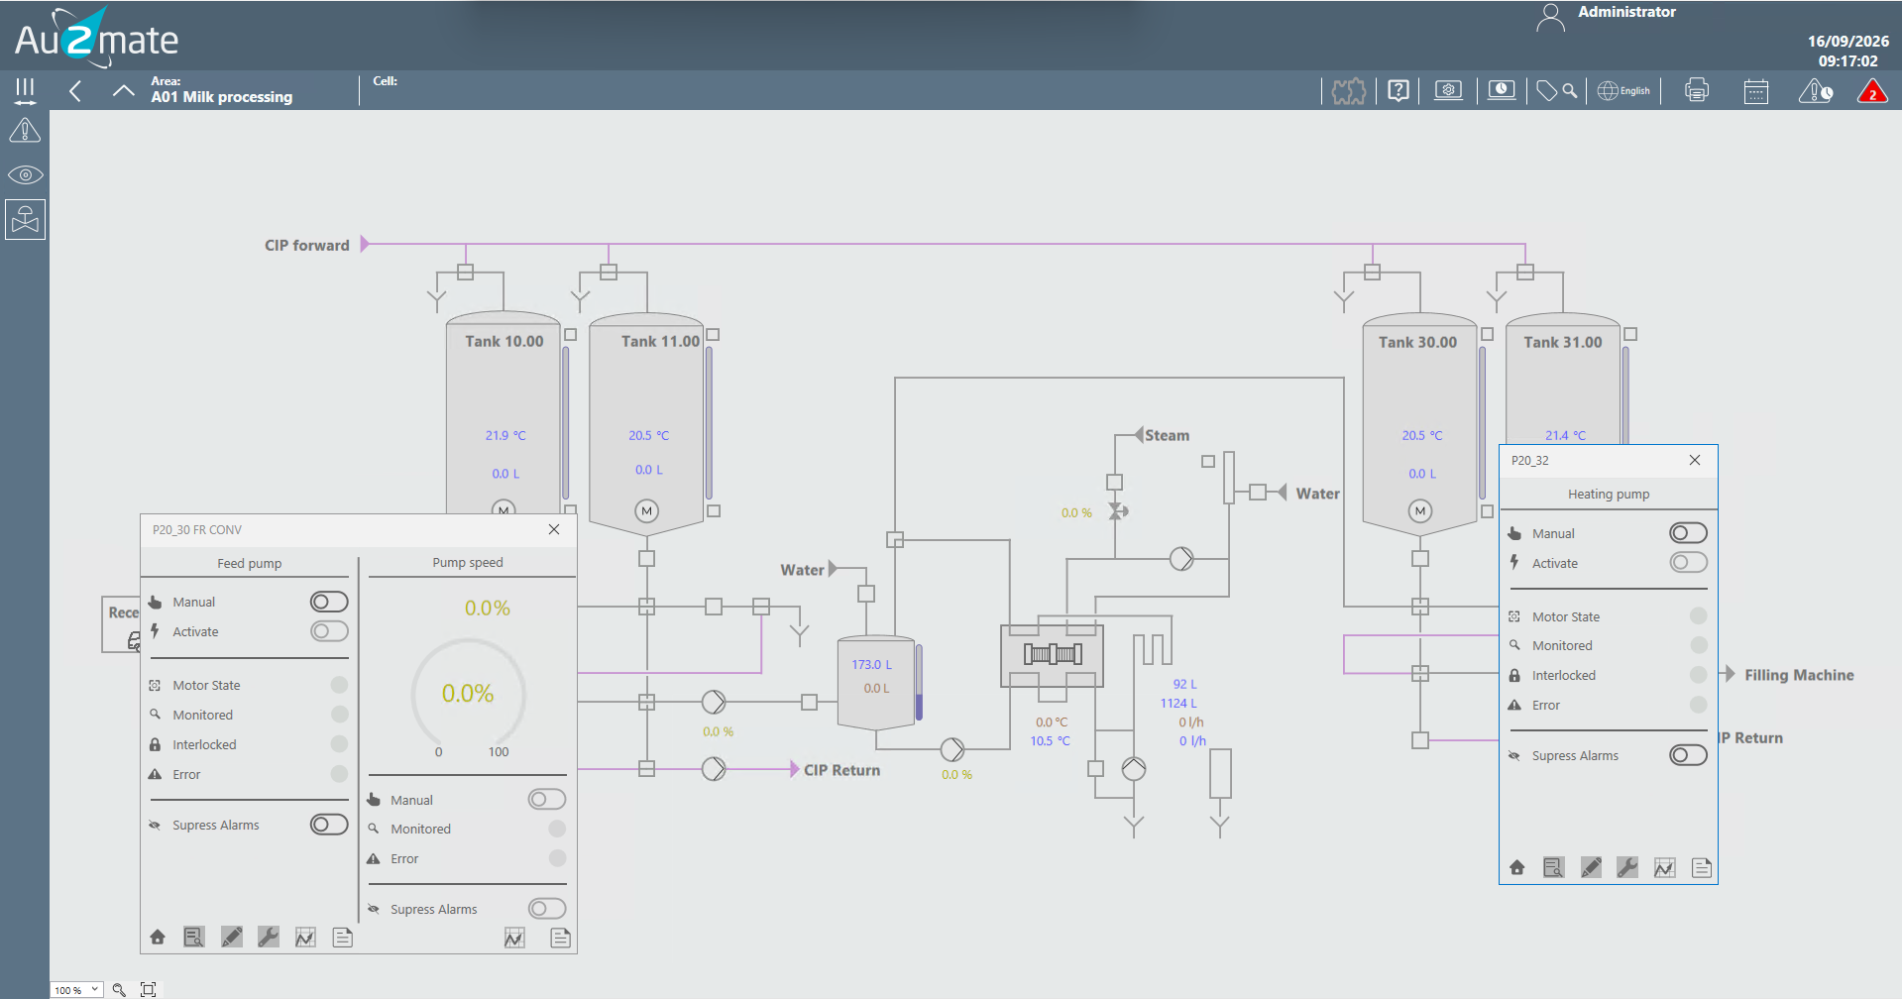Viewport: 1902px width, 999px height.
Task: Click the heat exchanger symbol
Action: [1053, 654]
